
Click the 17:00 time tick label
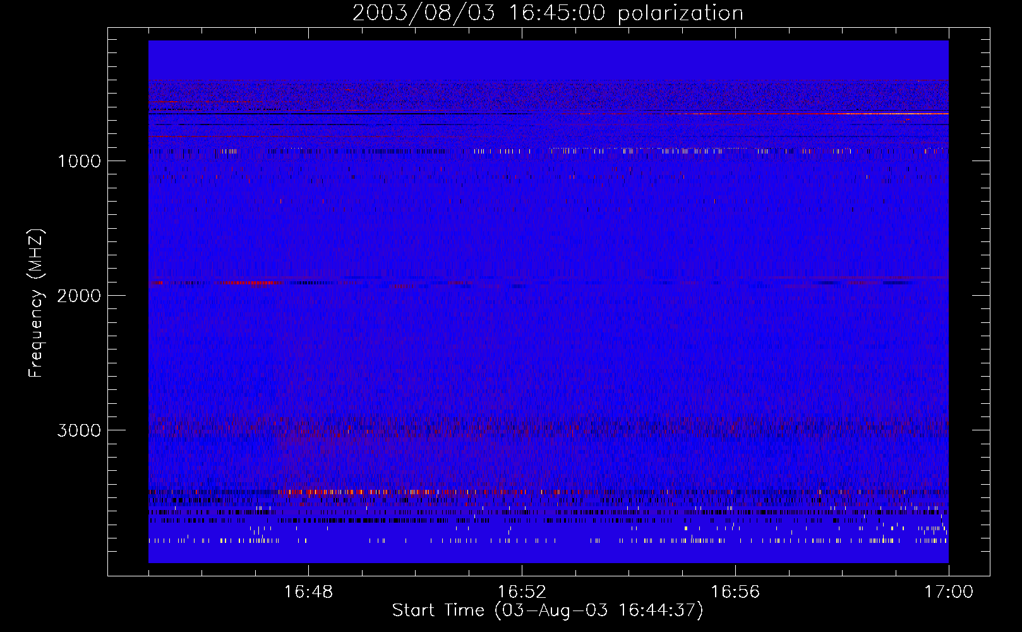coord(949,592)
